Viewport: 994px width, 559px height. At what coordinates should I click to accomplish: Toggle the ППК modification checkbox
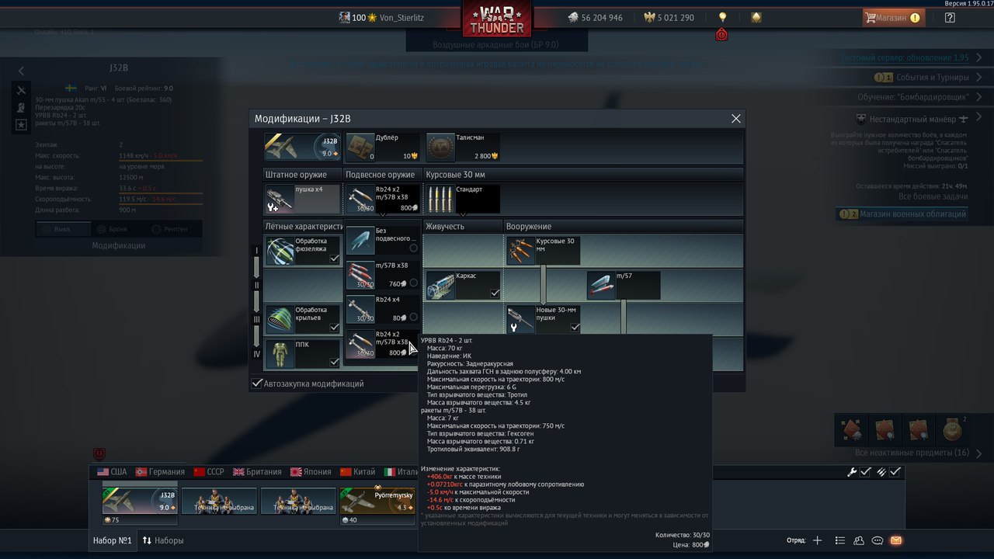[x=335, y=362]
